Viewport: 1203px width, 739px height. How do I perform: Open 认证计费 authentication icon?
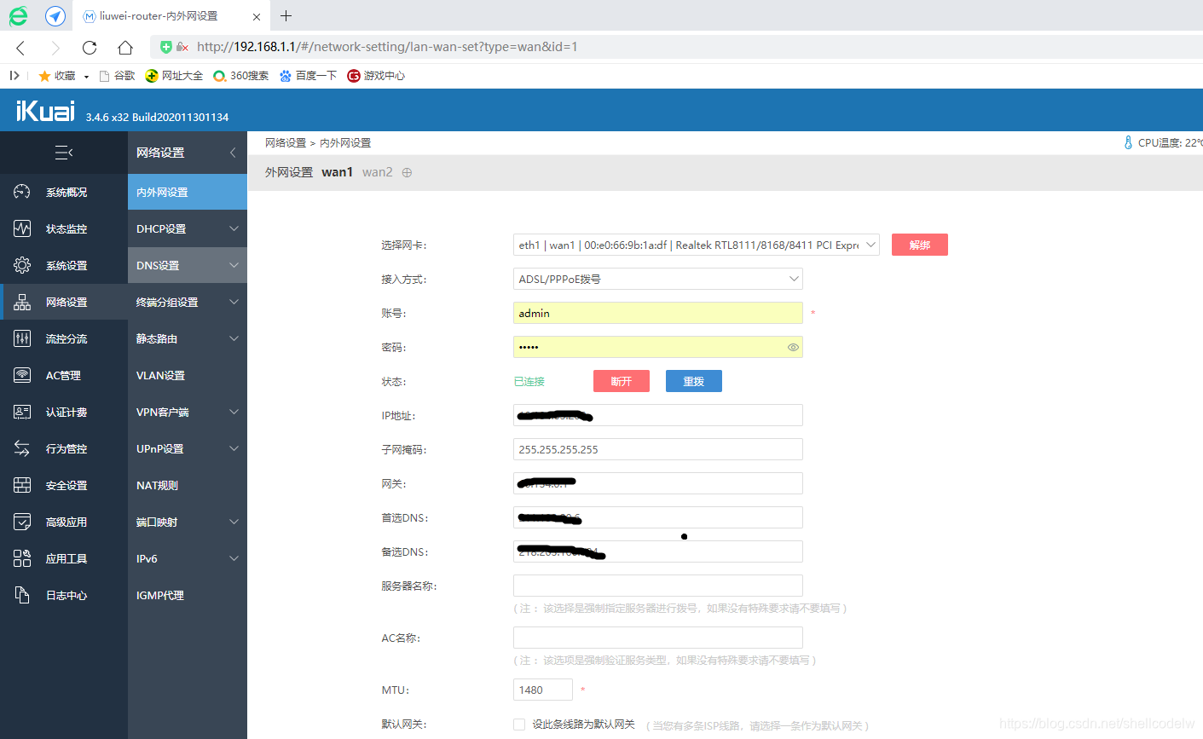[x=22, y=412]
